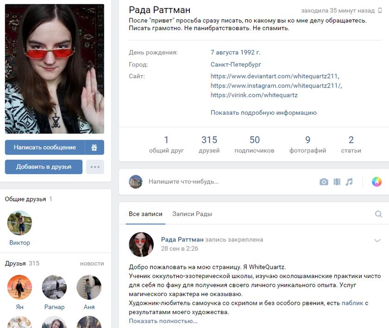Select the 'Все записи' tab
This screenshot has height=328, width=389.
coord(145,214)
